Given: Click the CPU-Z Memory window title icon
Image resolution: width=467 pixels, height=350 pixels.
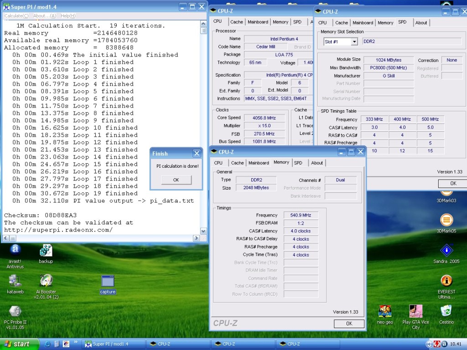Looking at the screenshot, I should (214, 152).
